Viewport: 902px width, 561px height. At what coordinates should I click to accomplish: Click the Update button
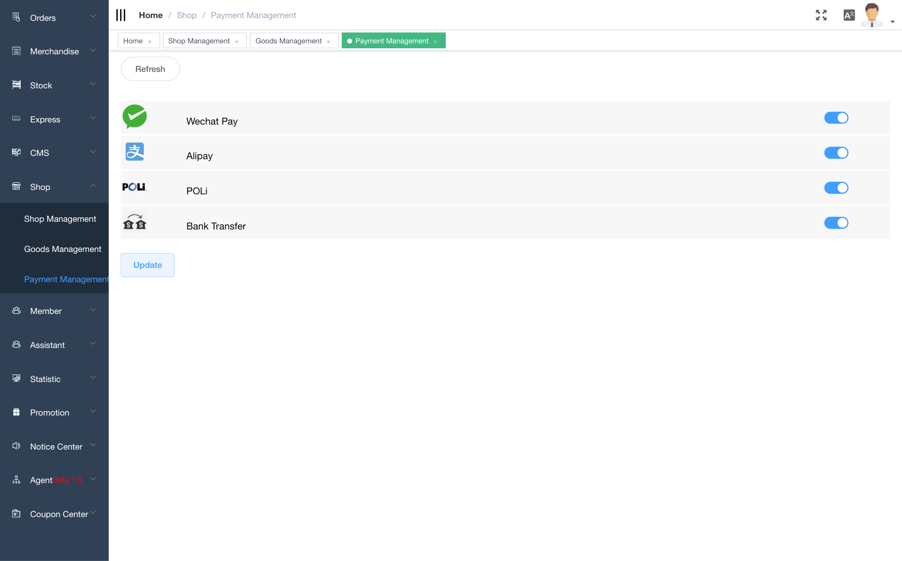pos(147,265)
